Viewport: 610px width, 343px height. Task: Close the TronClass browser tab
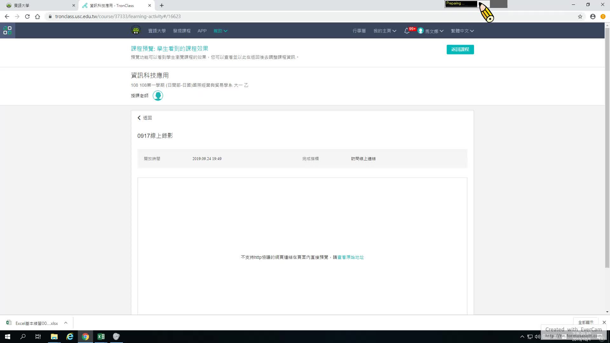point(150,5)
